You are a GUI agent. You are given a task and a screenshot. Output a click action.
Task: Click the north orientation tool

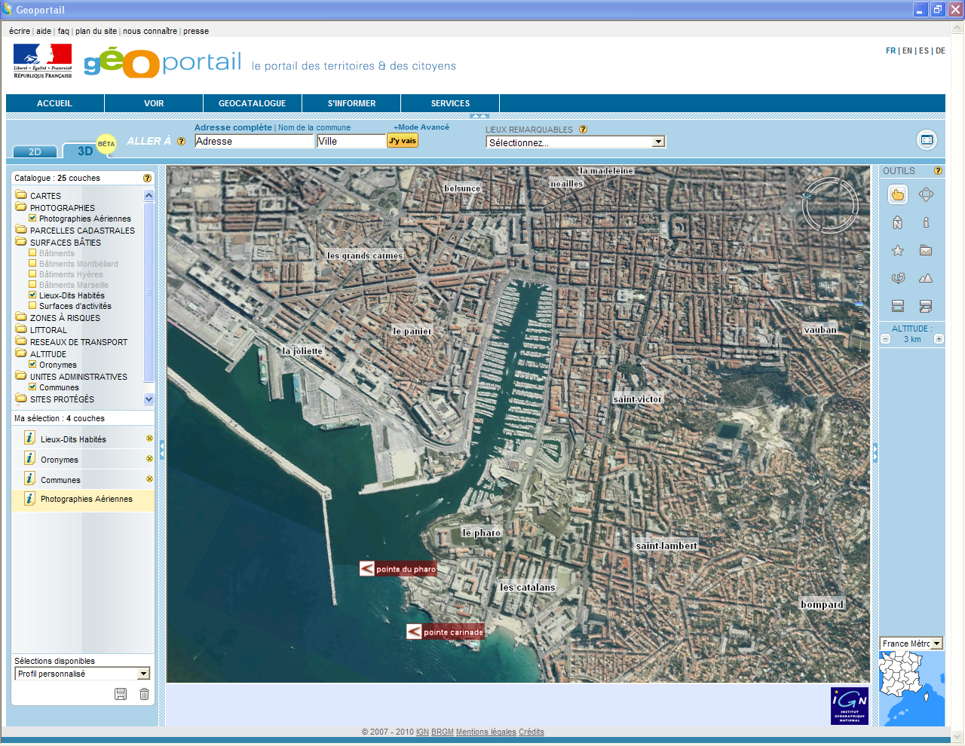898,222
